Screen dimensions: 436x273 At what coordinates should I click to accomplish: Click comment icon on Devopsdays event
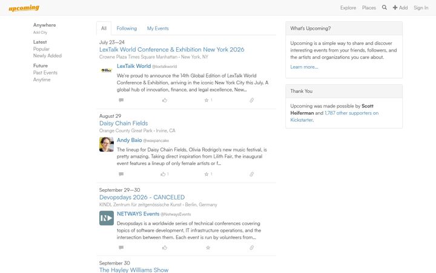point(121,248)
